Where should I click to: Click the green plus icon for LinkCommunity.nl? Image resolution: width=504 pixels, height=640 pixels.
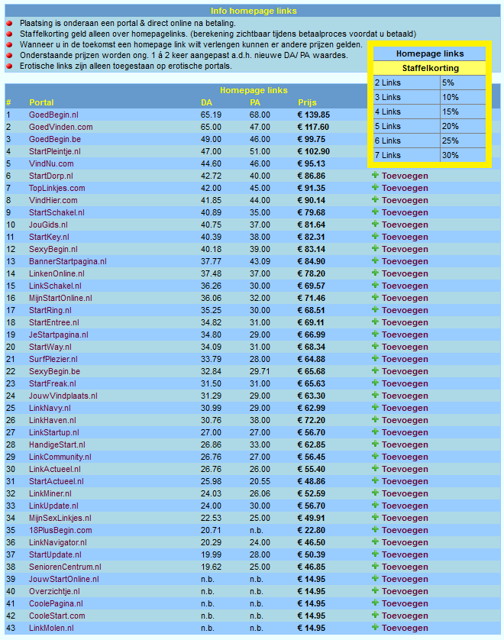[x=375, y=457]
